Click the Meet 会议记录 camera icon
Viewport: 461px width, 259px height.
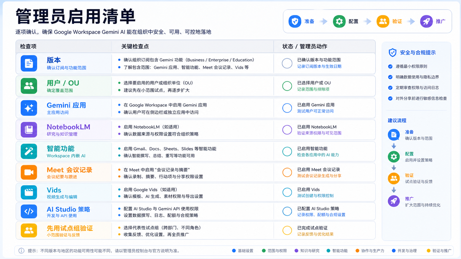tap(29, 172)
